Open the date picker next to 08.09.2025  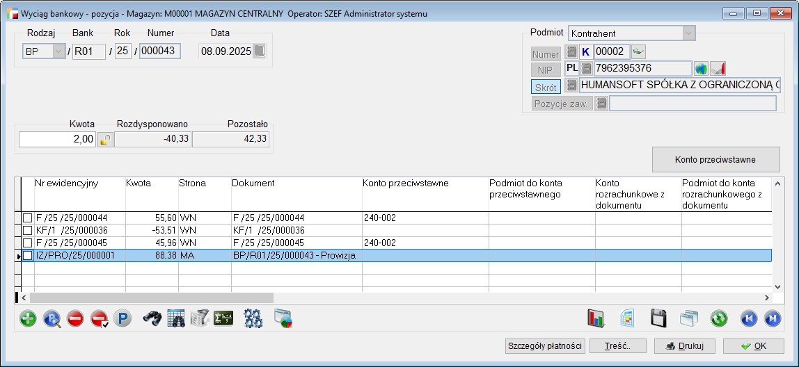(259, 51)
